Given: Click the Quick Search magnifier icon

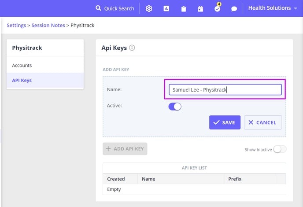Looking at the screenshot, I should [98, 8].
